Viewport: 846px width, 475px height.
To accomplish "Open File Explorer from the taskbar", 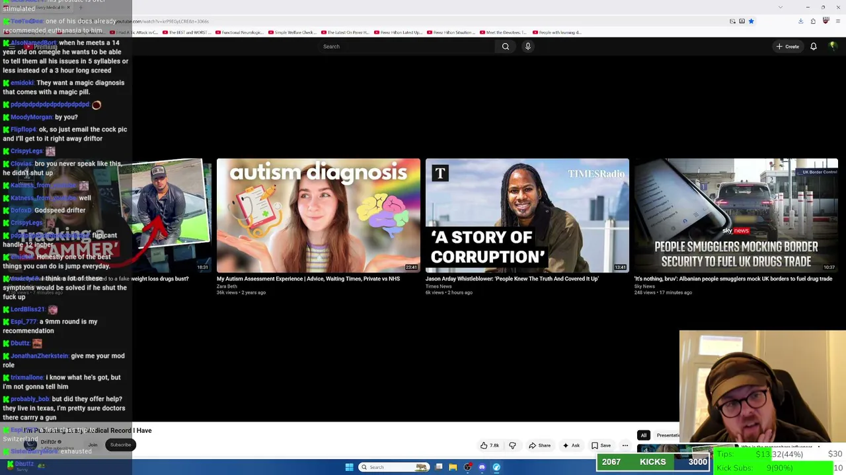I will click(453, 467).
